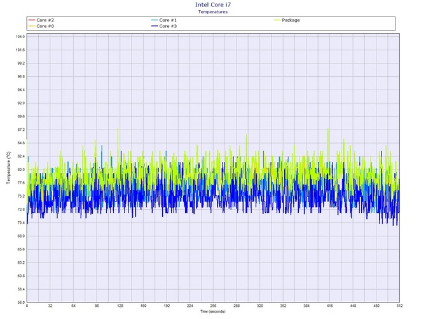Click the Core #3 legend entry
Image resolution: width=426 pixels, height=319 pixels.
click(x=164, y=26)
